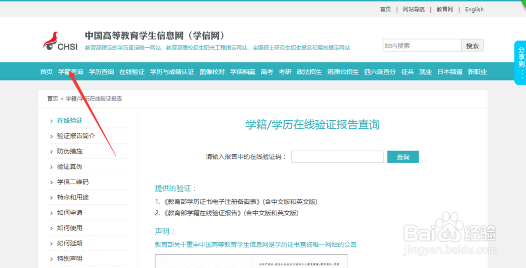Click chevron beside 特点和用途
The image size is (526, 268).
[x=52, y=197]
